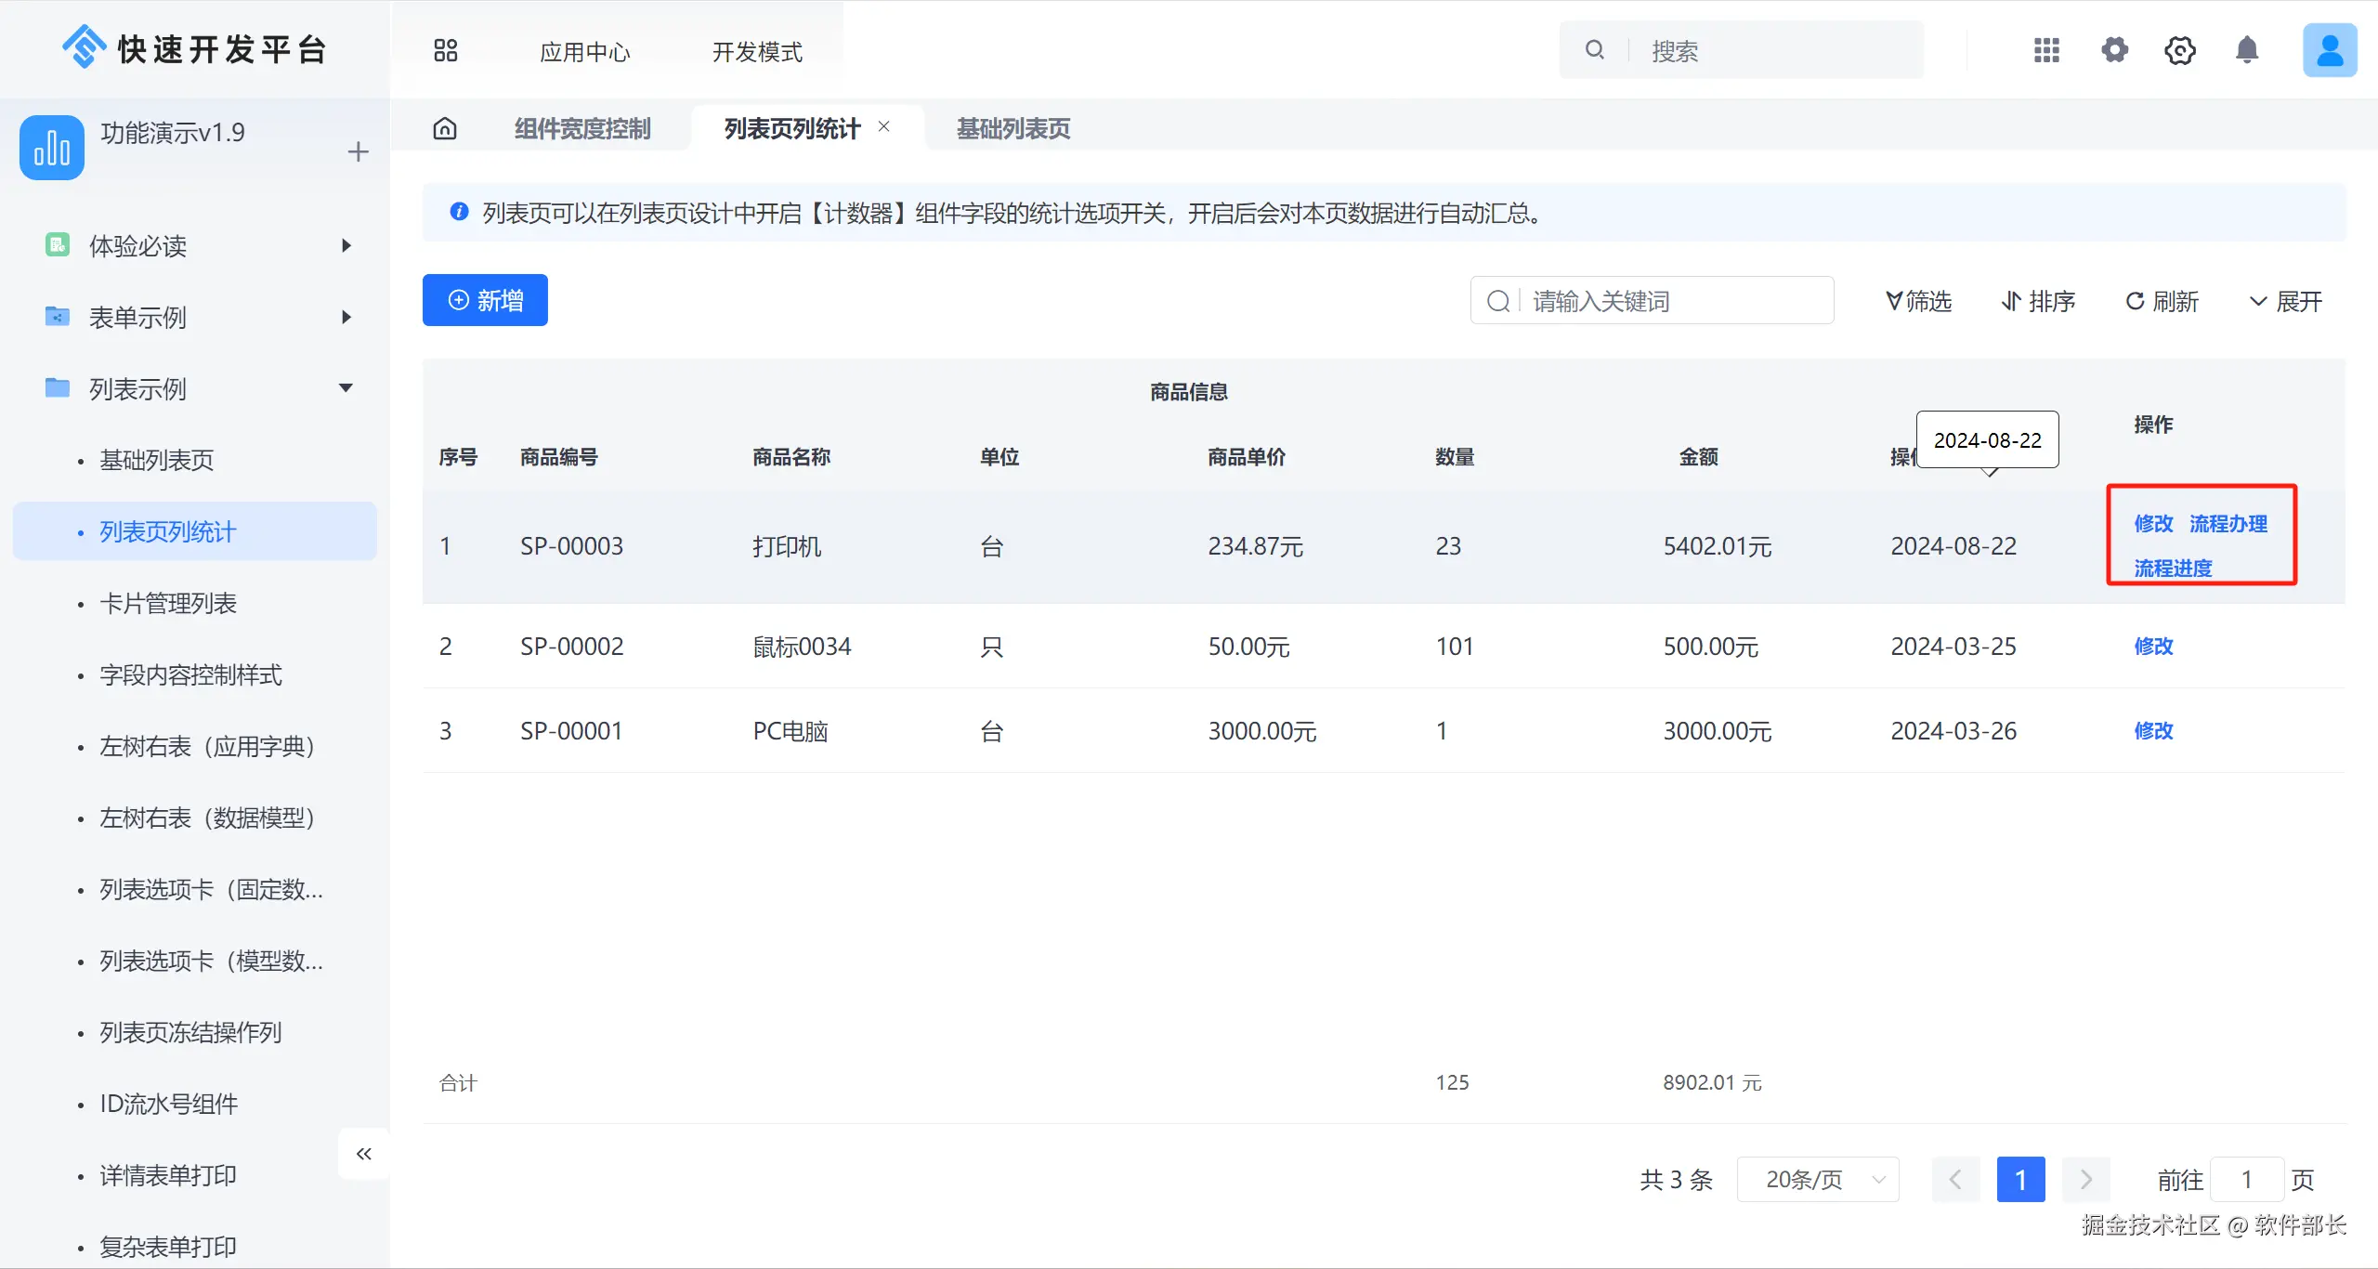
Task: Click the blue 新增 button
Action: pyautogui.click(x=485, y=300)
